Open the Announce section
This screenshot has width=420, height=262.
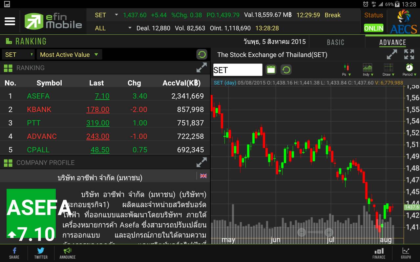click(x=68, y=253)
